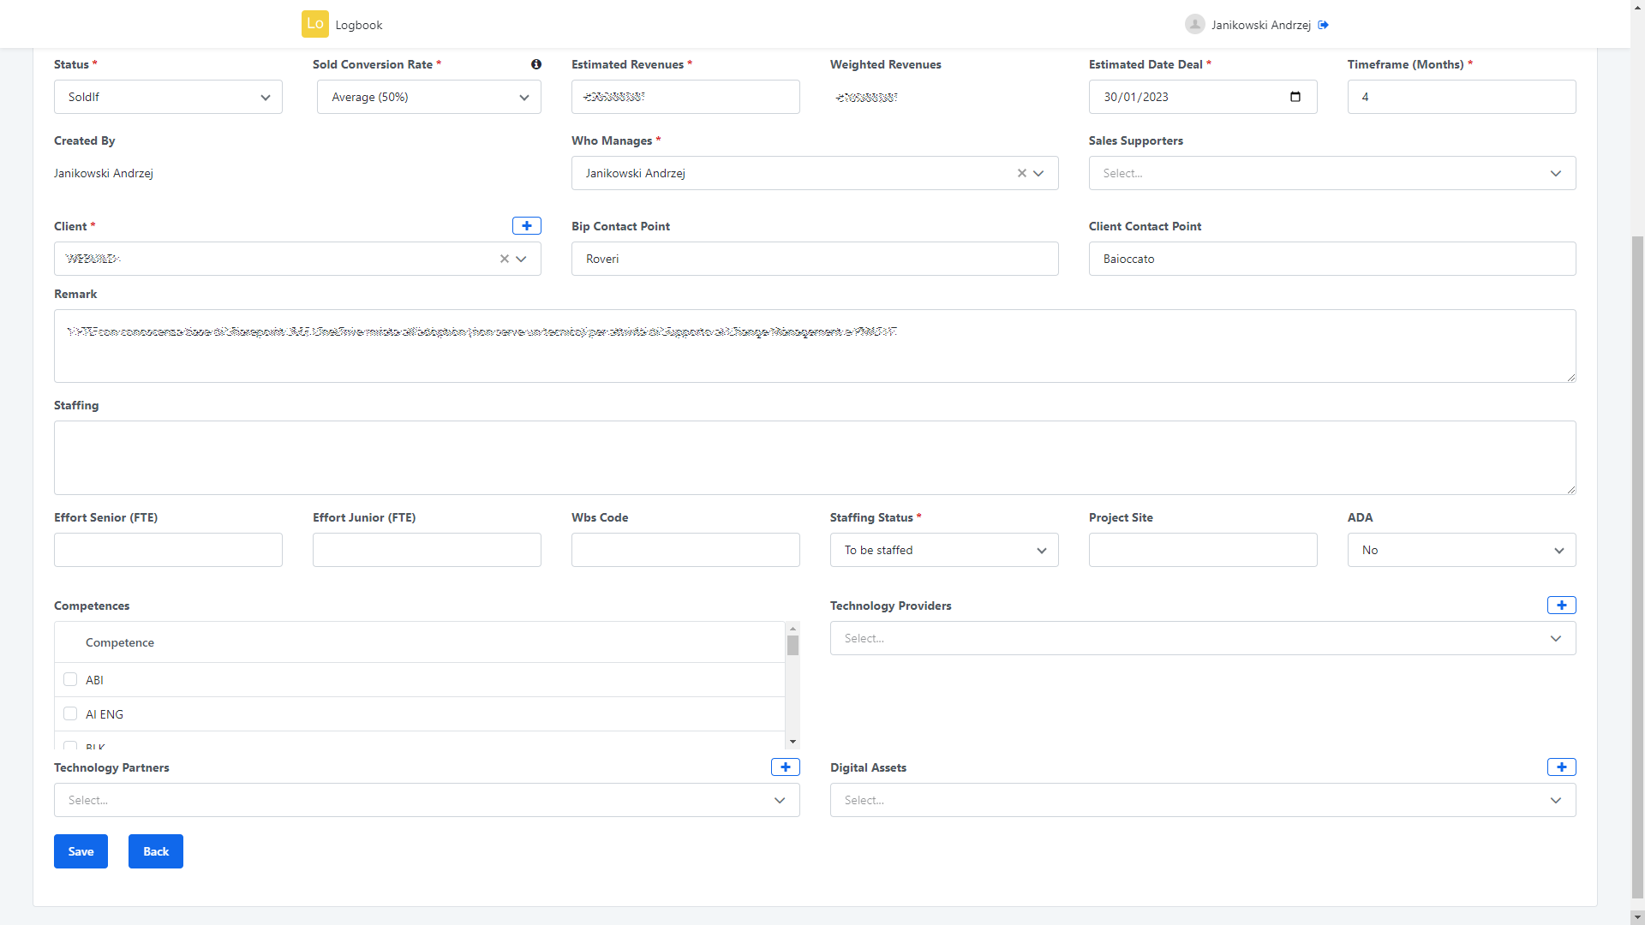The height and width of the screenshot is (925, 1645).
Task: Click the info icon near Sold Conversion Rate
Action: [x=536, y=64]
